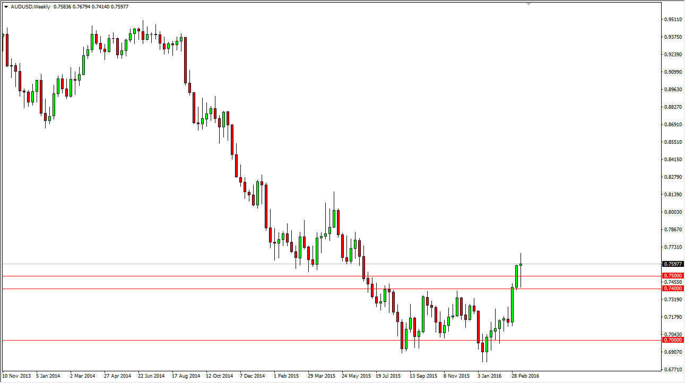Click the current price tag 0.75977
This screenshot has height=383, width=685.
(672, 263)
